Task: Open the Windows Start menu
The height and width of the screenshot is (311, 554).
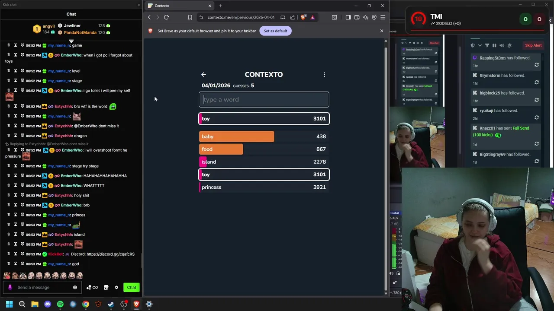Action: pos(9,304)
